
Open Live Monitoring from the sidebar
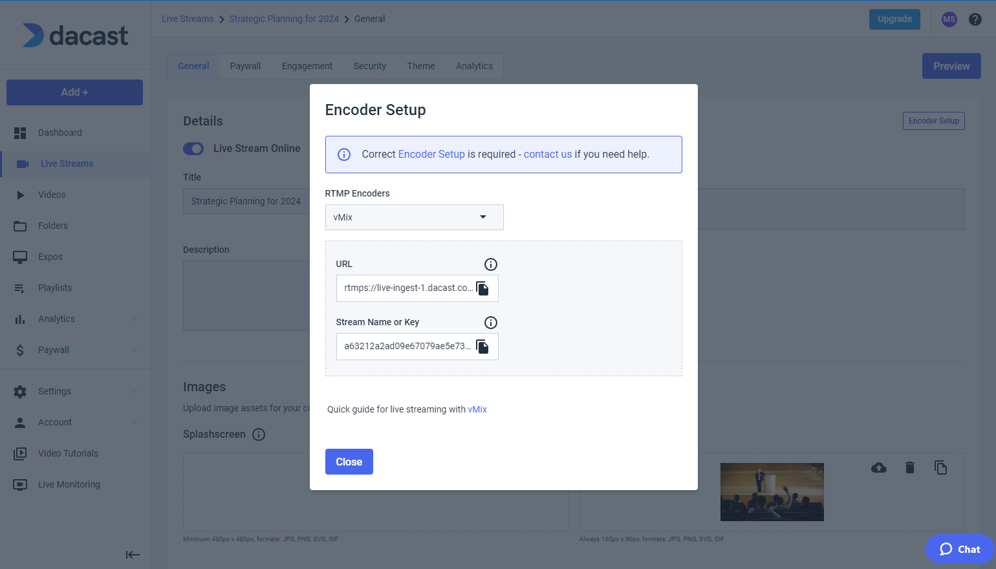click(x=69, y=484)
